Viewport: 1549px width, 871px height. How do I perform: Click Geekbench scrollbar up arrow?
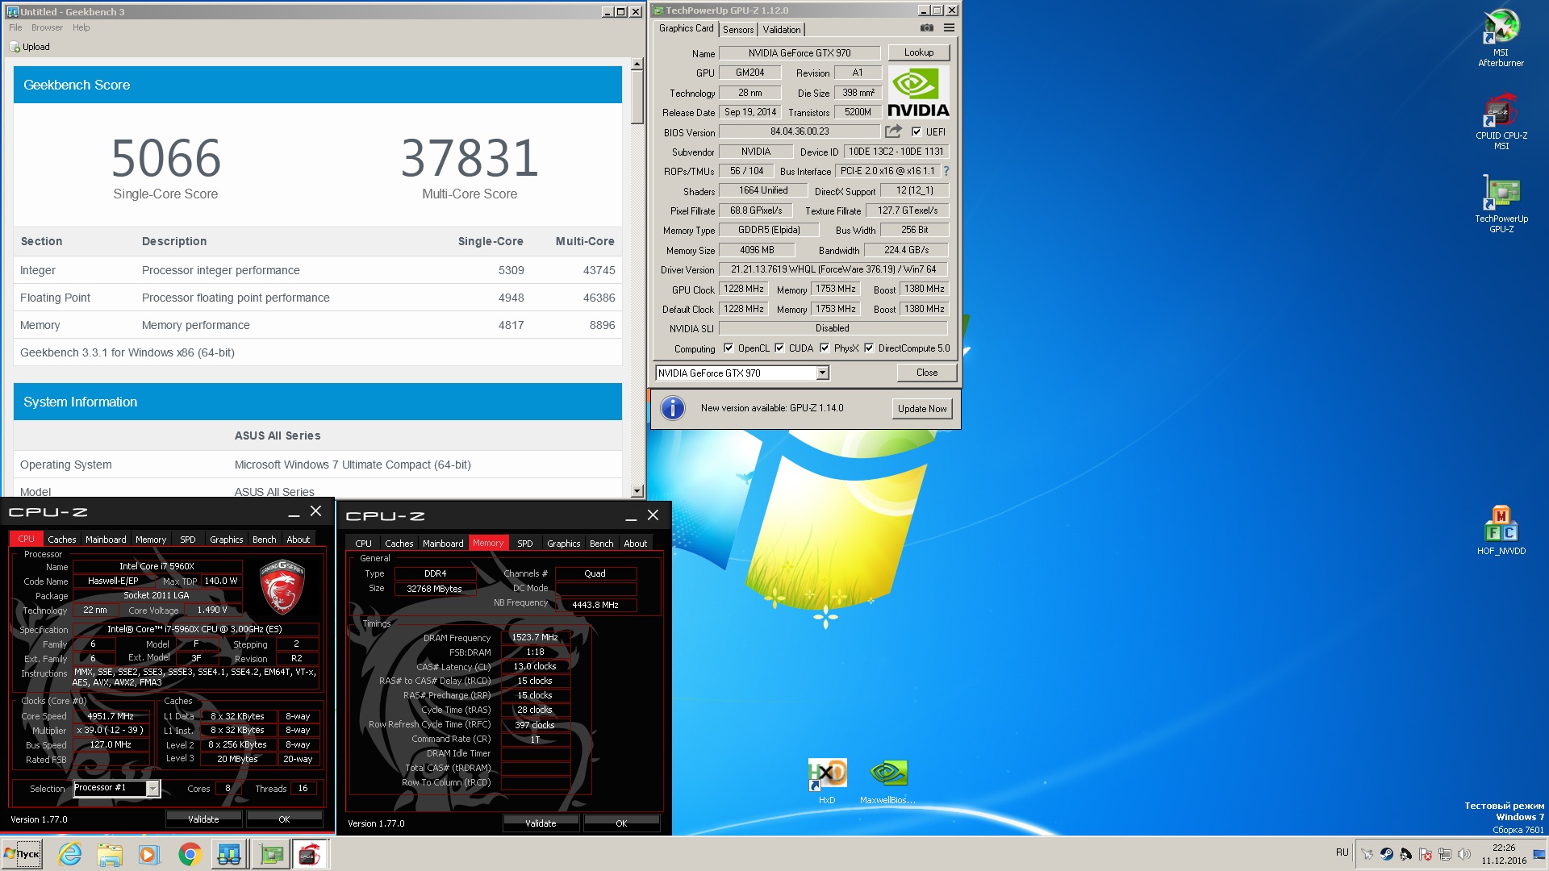[637, 64]
